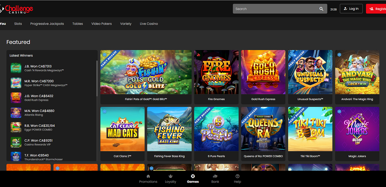Open Promotions in the bottom bar

(x=148, y=179)
